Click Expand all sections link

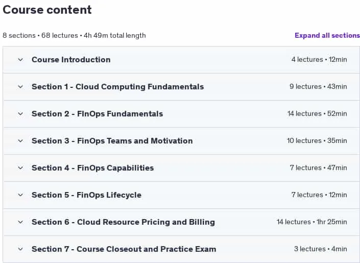(x=327, y=35)
